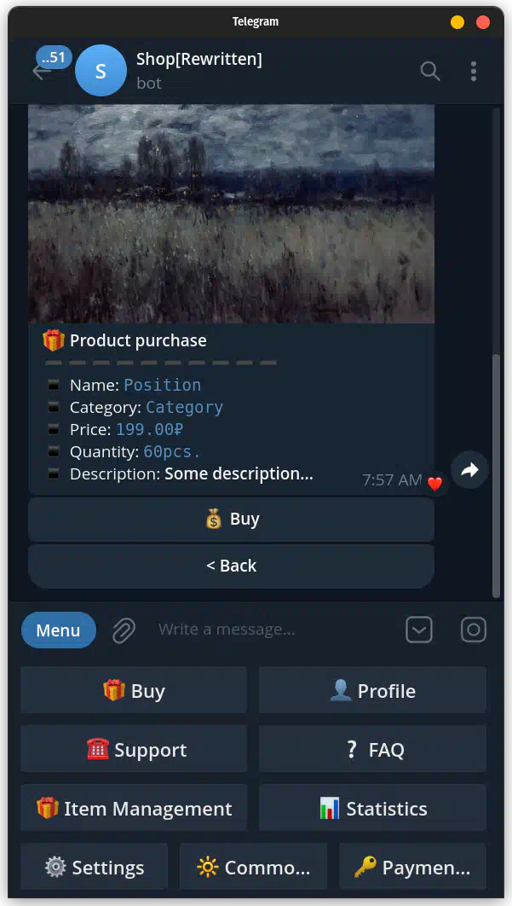Open the three-dot chat options menu
This screenshot has height=906, width=512.
pyautogui.click(x=474, y=71)
